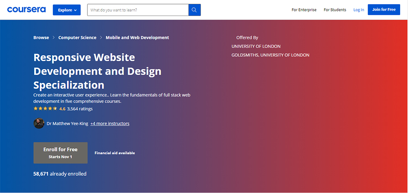View the 3,564 ratings
The width and height of the screenshot is (408, 193).
click(x=80, y=109)
